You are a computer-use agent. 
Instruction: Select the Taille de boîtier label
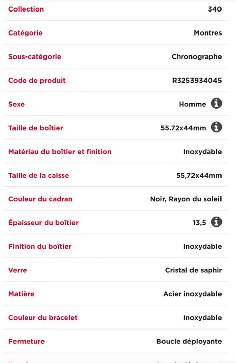point(35,128)
